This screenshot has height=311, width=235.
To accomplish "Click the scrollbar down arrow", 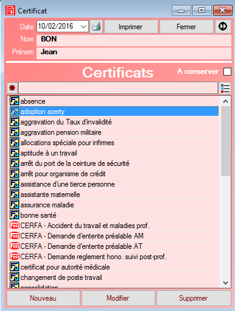I will click(225, 282).
